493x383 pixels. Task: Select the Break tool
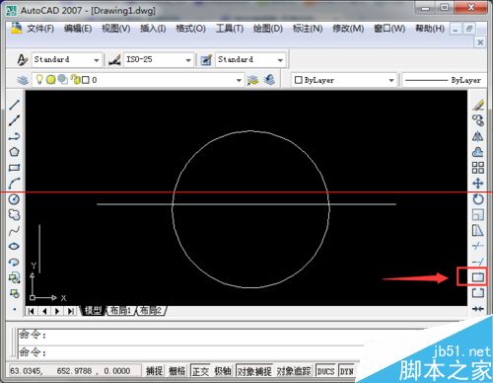pos(478,293)
